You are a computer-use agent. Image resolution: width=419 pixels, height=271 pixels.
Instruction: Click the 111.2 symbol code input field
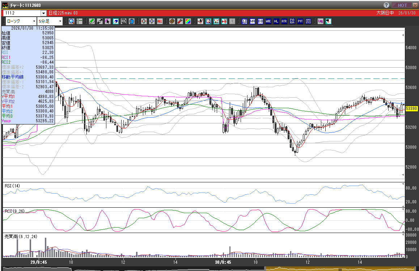pyautogui.click(x=22, y=13)
